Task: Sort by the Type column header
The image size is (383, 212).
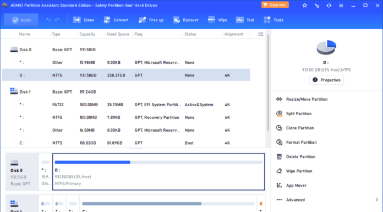Action: pyautogui.click(x=56, y=34)
